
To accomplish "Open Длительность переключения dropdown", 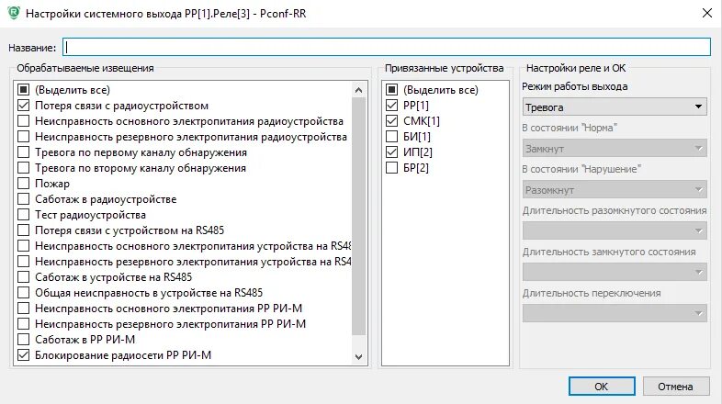I will (615, 313).
